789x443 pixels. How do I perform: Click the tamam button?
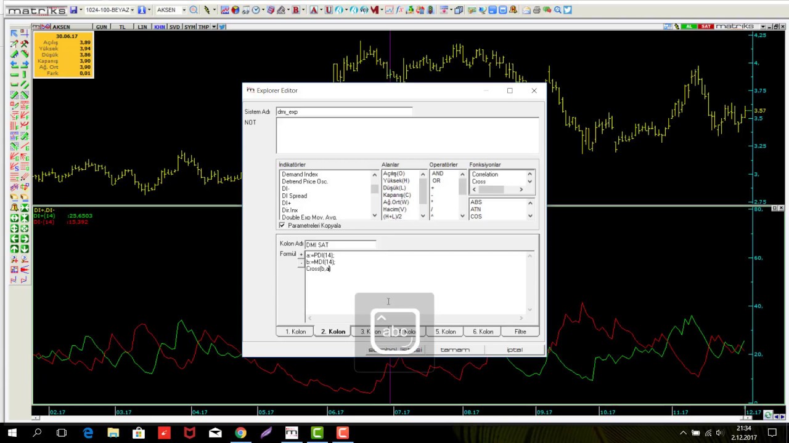click(x=455, y=349)
